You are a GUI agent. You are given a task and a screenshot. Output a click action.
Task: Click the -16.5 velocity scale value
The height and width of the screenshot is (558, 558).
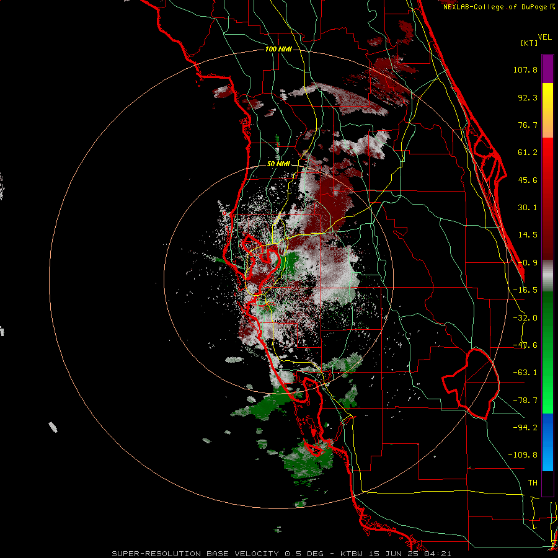point(525,290)
